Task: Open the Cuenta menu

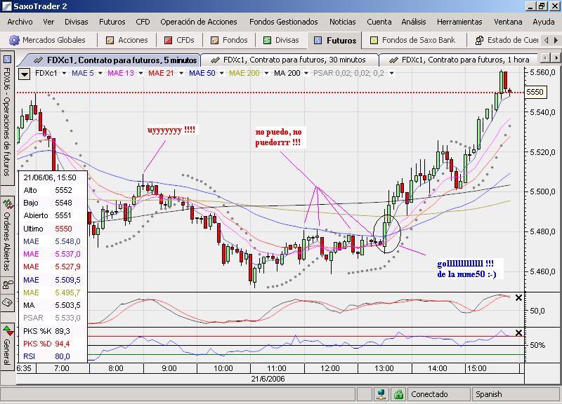Action: pyautogui.click(x=379, y=22)
